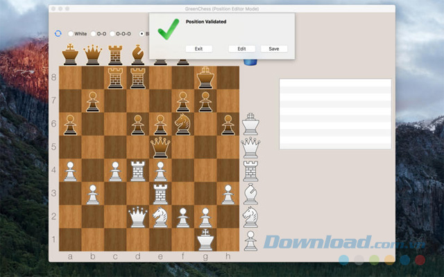Select the white pawn on b3

coord(92,195)
